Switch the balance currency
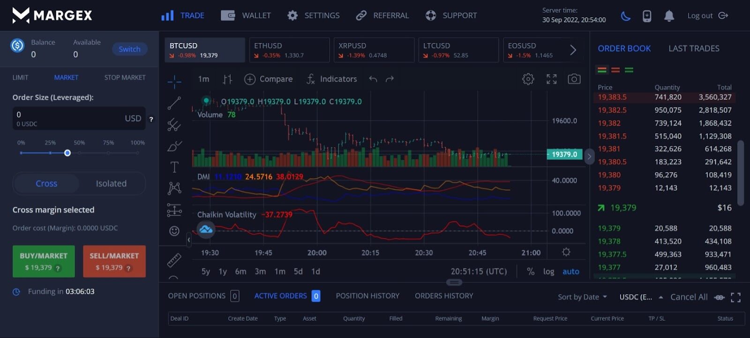This screenshot has width=750, height=338. 129,49
